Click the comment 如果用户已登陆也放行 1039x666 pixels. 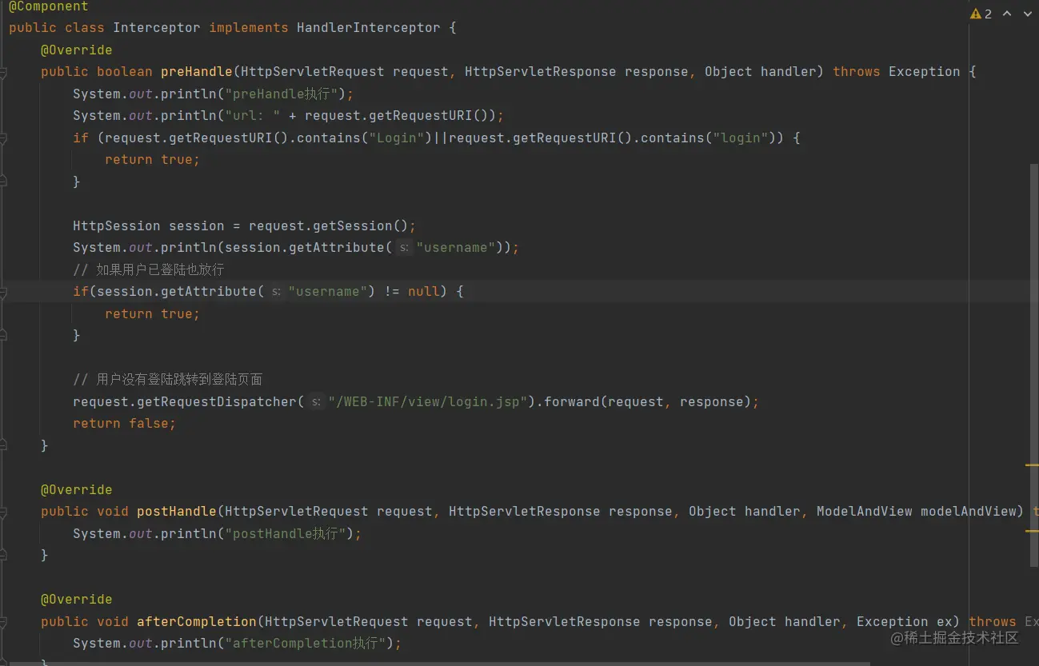coord(149,270)
